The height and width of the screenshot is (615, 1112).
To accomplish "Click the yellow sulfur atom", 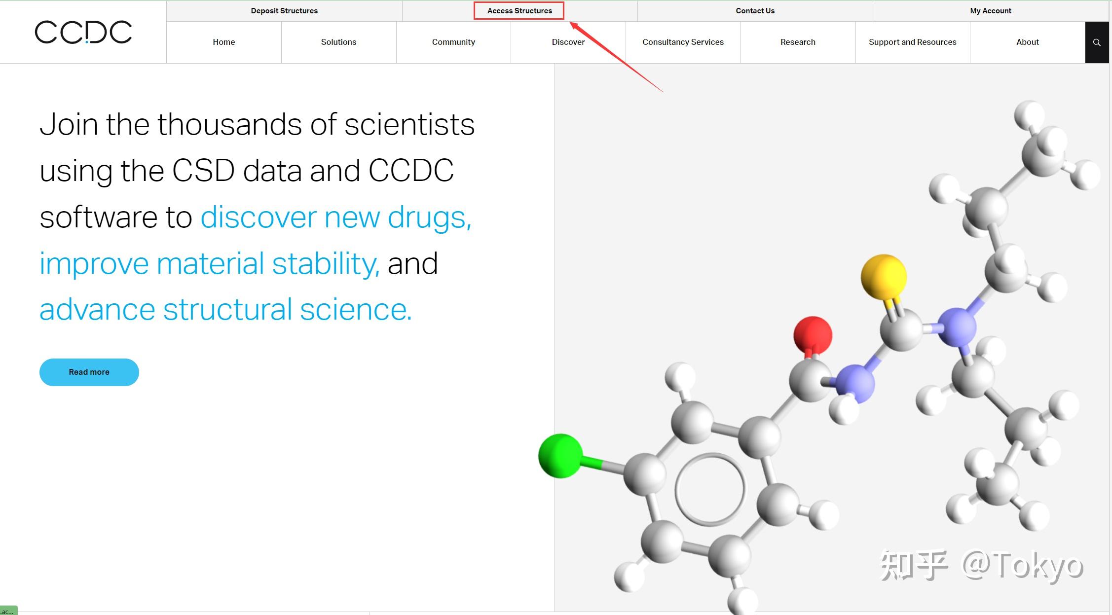I will [x=883, y=276].
